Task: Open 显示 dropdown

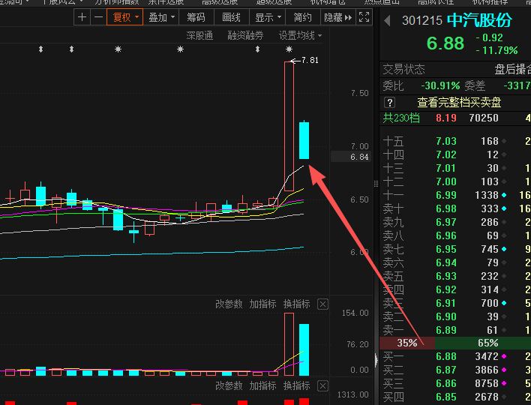Action: pos(268,17)
